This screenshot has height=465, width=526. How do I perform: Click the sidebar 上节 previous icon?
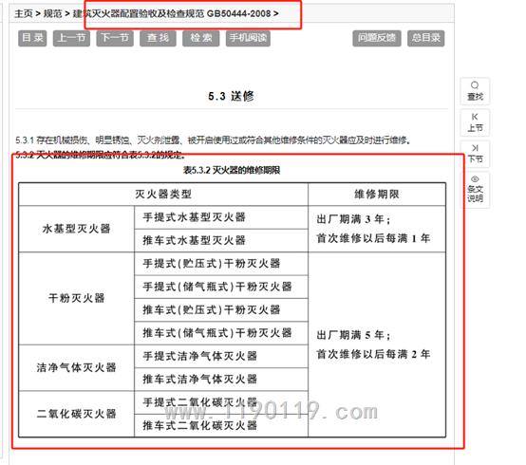(x=475, y=122)
